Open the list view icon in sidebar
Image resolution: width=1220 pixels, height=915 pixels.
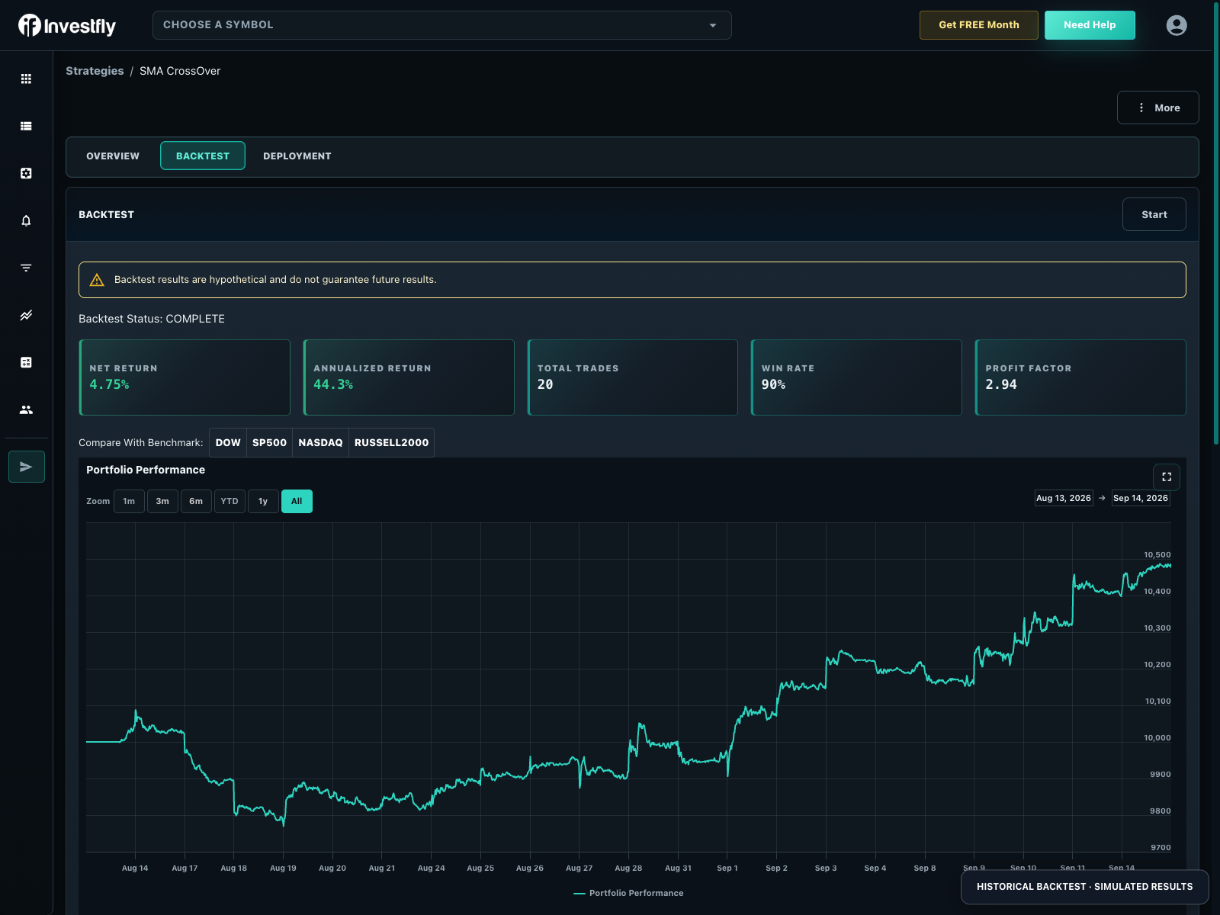pos(26,126)
